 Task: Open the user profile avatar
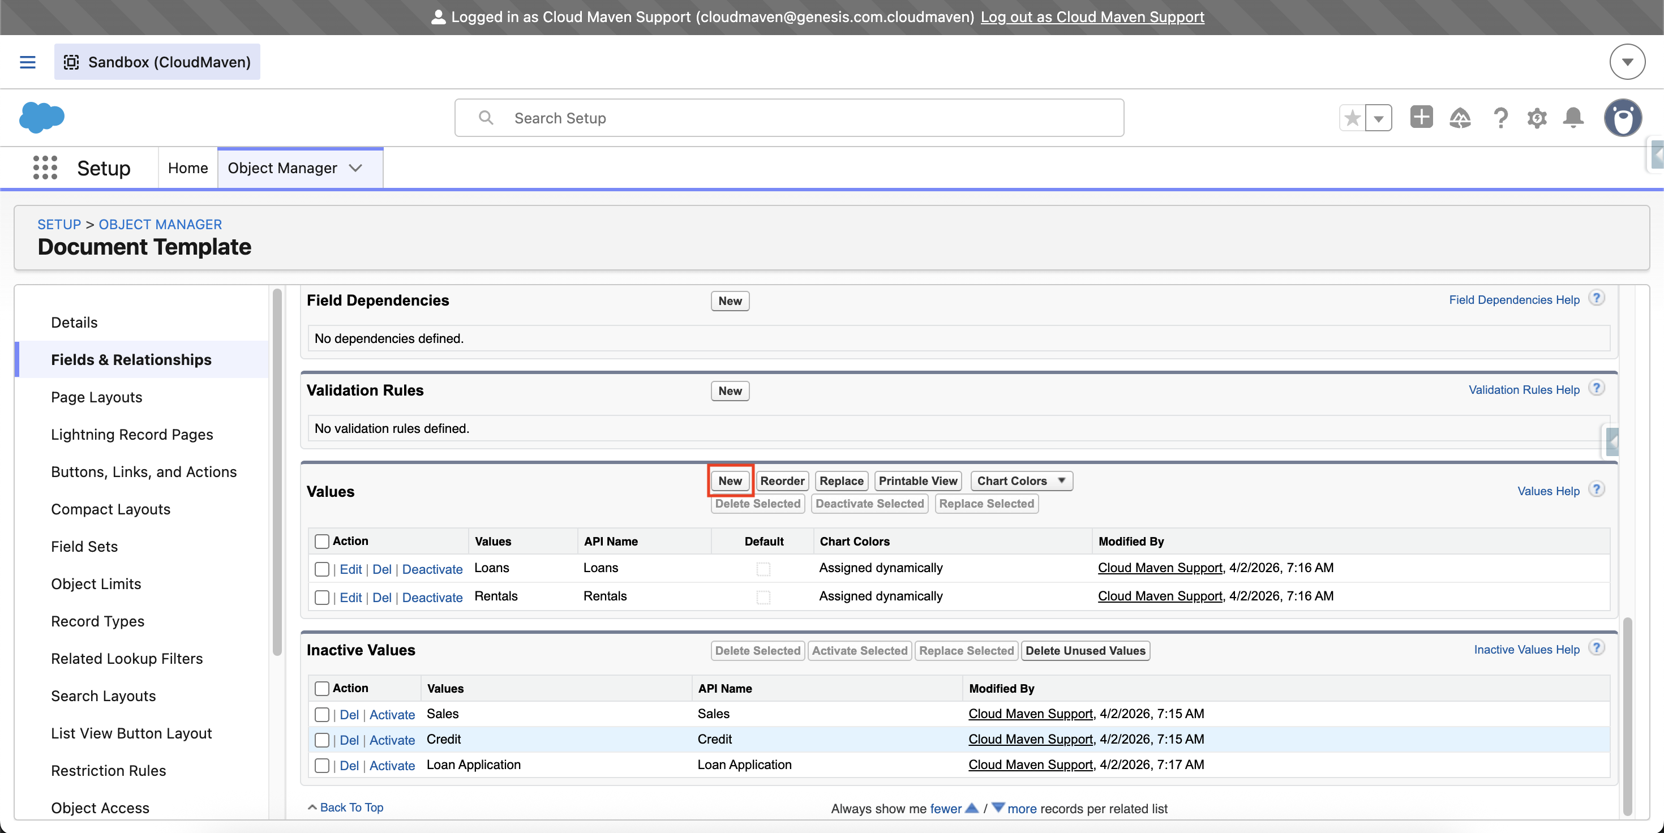pyautogui.click(x=1623, y=118)
